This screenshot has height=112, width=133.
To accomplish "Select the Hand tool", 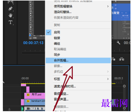I will pyautogui.click(x=10, y=15).
